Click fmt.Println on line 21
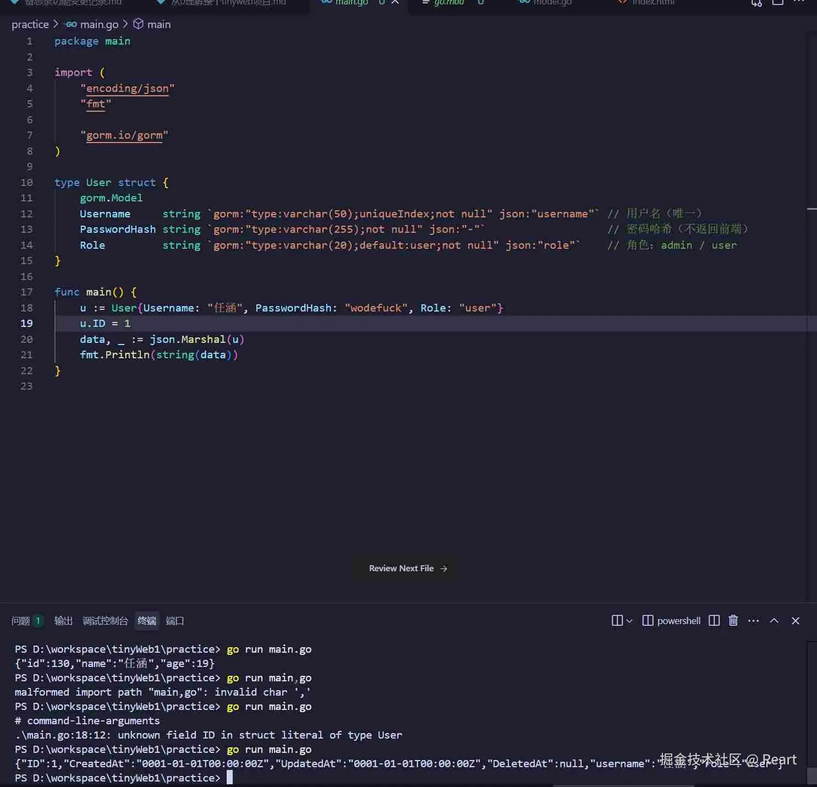This screenshot has width=817, height=787. tap(114, 355)
